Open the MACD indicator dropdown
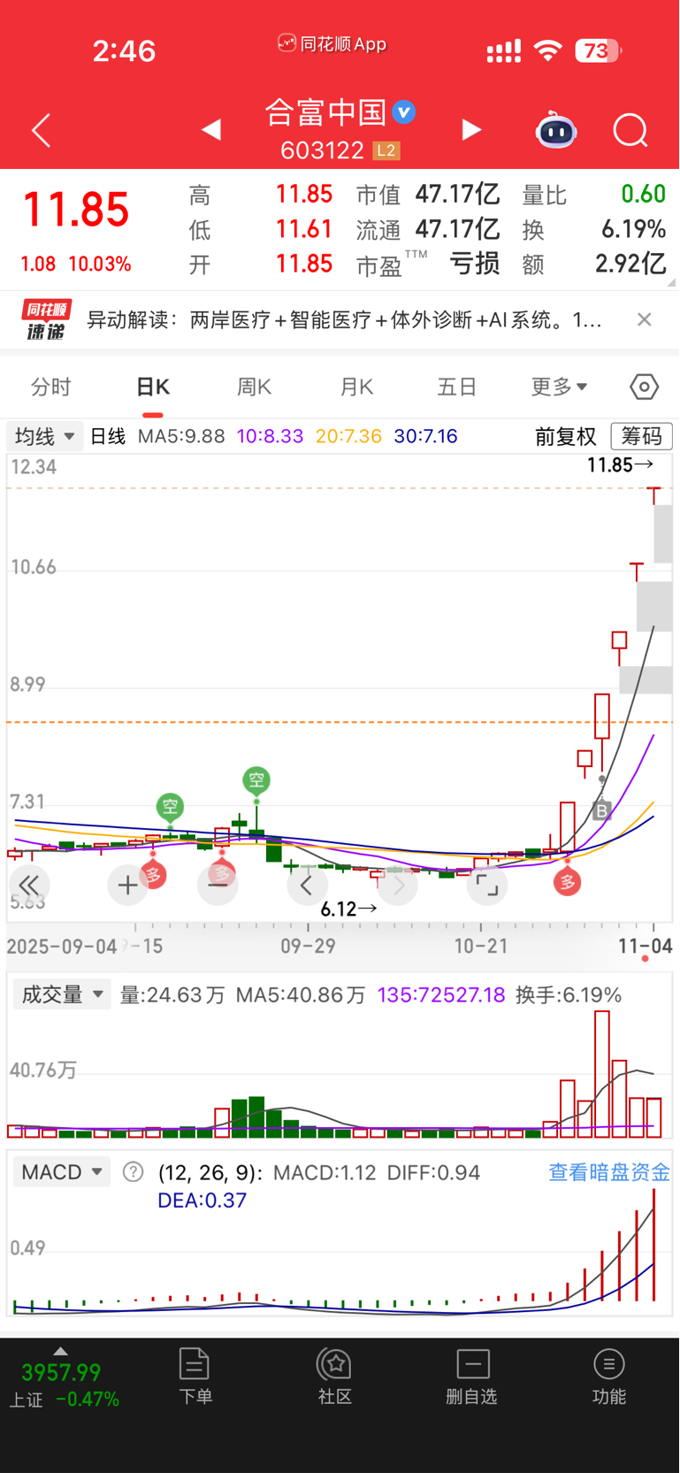 pos(62,1172)
